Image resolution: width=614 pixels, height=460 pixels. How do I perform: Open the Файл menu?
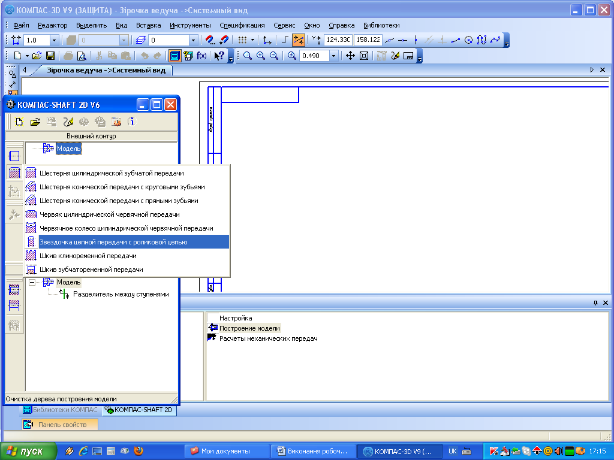pos(21,25)
